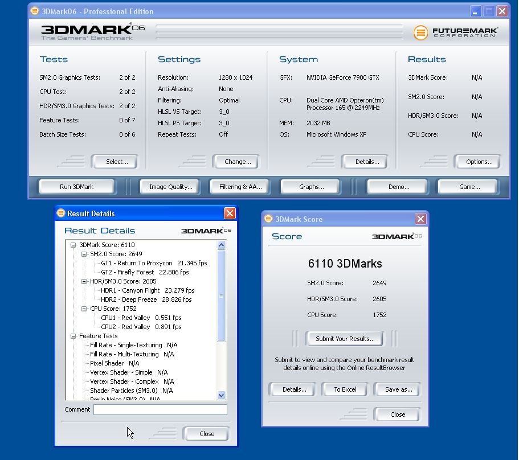Click the 6110 3DMarks score heading
This screenshot has height=460, width=519.
[345, 264]
